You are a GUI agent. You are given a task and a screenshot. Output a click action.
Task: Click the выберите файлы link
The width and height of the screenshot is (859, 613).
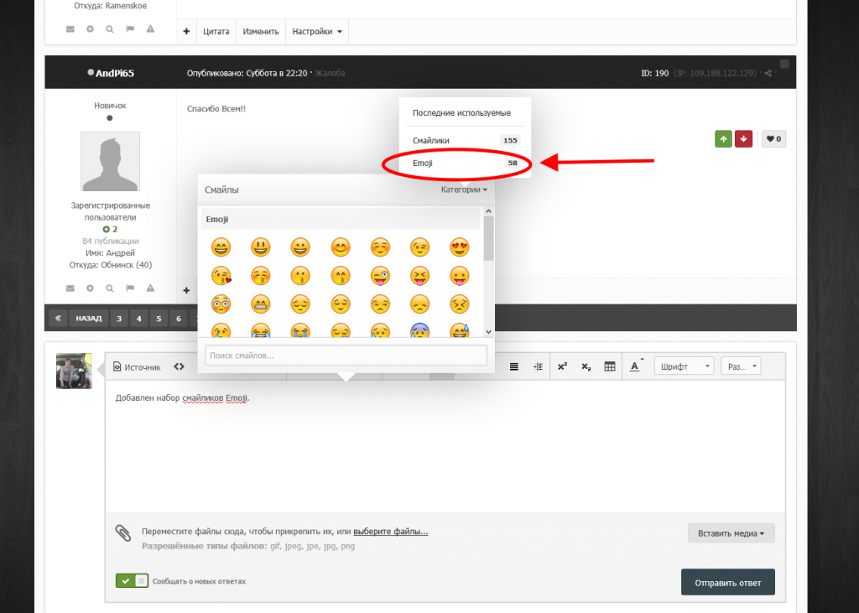tap(390, 532)
